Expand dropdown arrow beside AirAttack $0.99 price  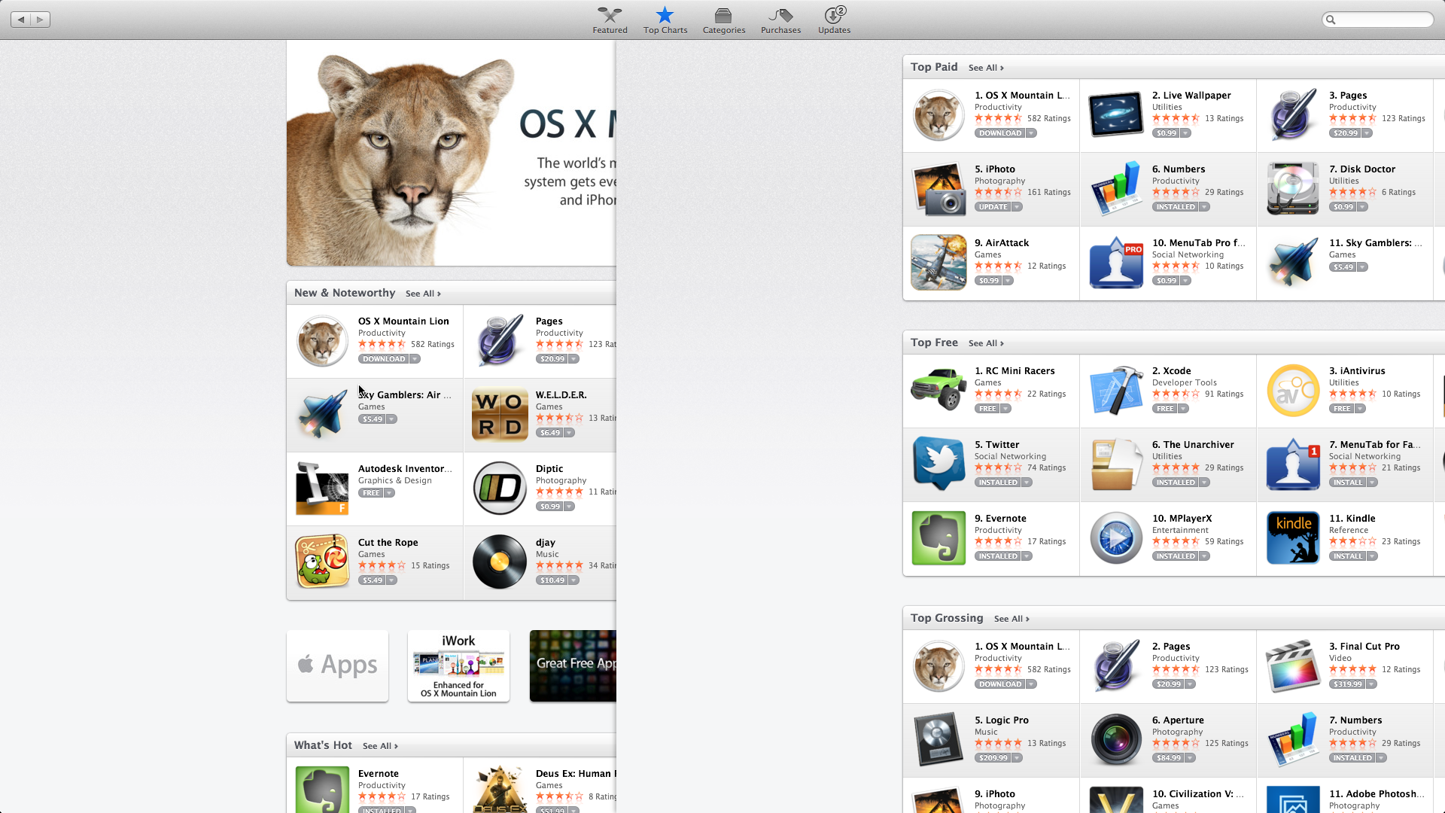pyautogui.click(x=1008, y=281)
